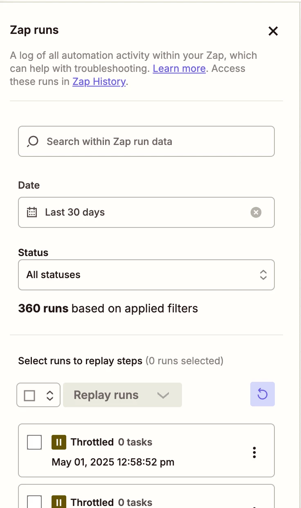Open the May 01, 2025 12:58:52 pm run
The width and height of the screenshot is (301, 508).
pos(146,450)
